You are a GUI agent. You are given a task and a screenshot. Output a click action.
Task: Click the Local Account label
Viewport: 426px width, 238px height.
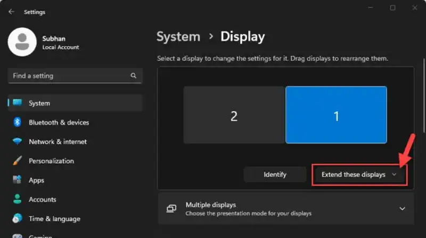coord(61,47)
